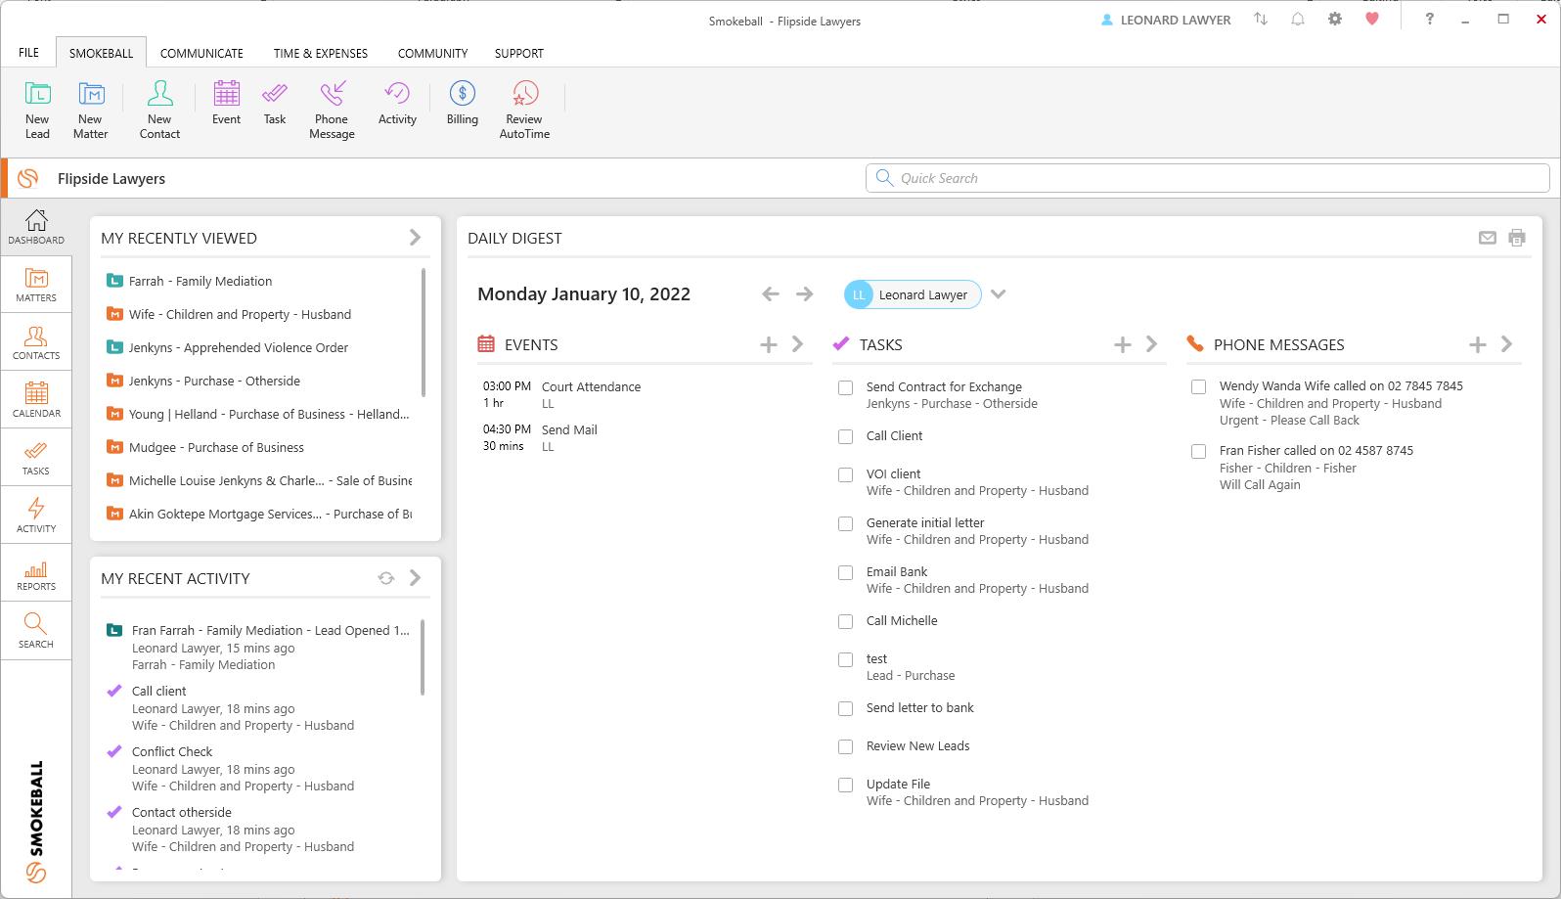Switch to the Community tab
This screenshot has height=899, width=1561.
point(432,53)
